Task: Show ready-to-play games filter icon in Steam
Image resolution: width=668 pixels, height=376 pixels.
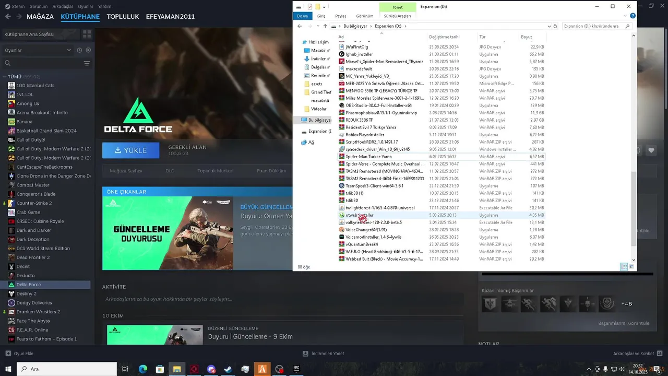Action: [x=88, y=50]
